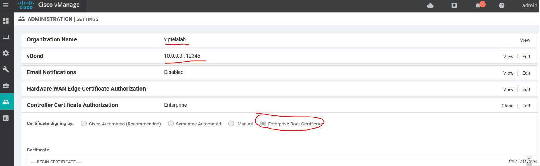Click the Hardware WAN Edge Certificate Authorization heading
Viewport: 540px width, 166px height.
[86, 89]
